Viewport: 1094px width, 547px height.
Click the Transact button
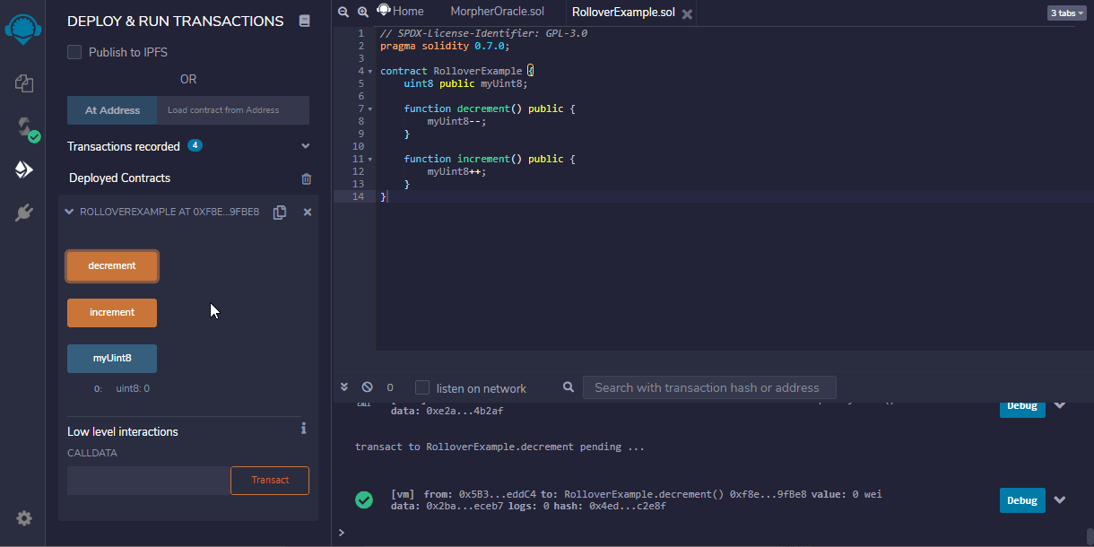(270, 481)
